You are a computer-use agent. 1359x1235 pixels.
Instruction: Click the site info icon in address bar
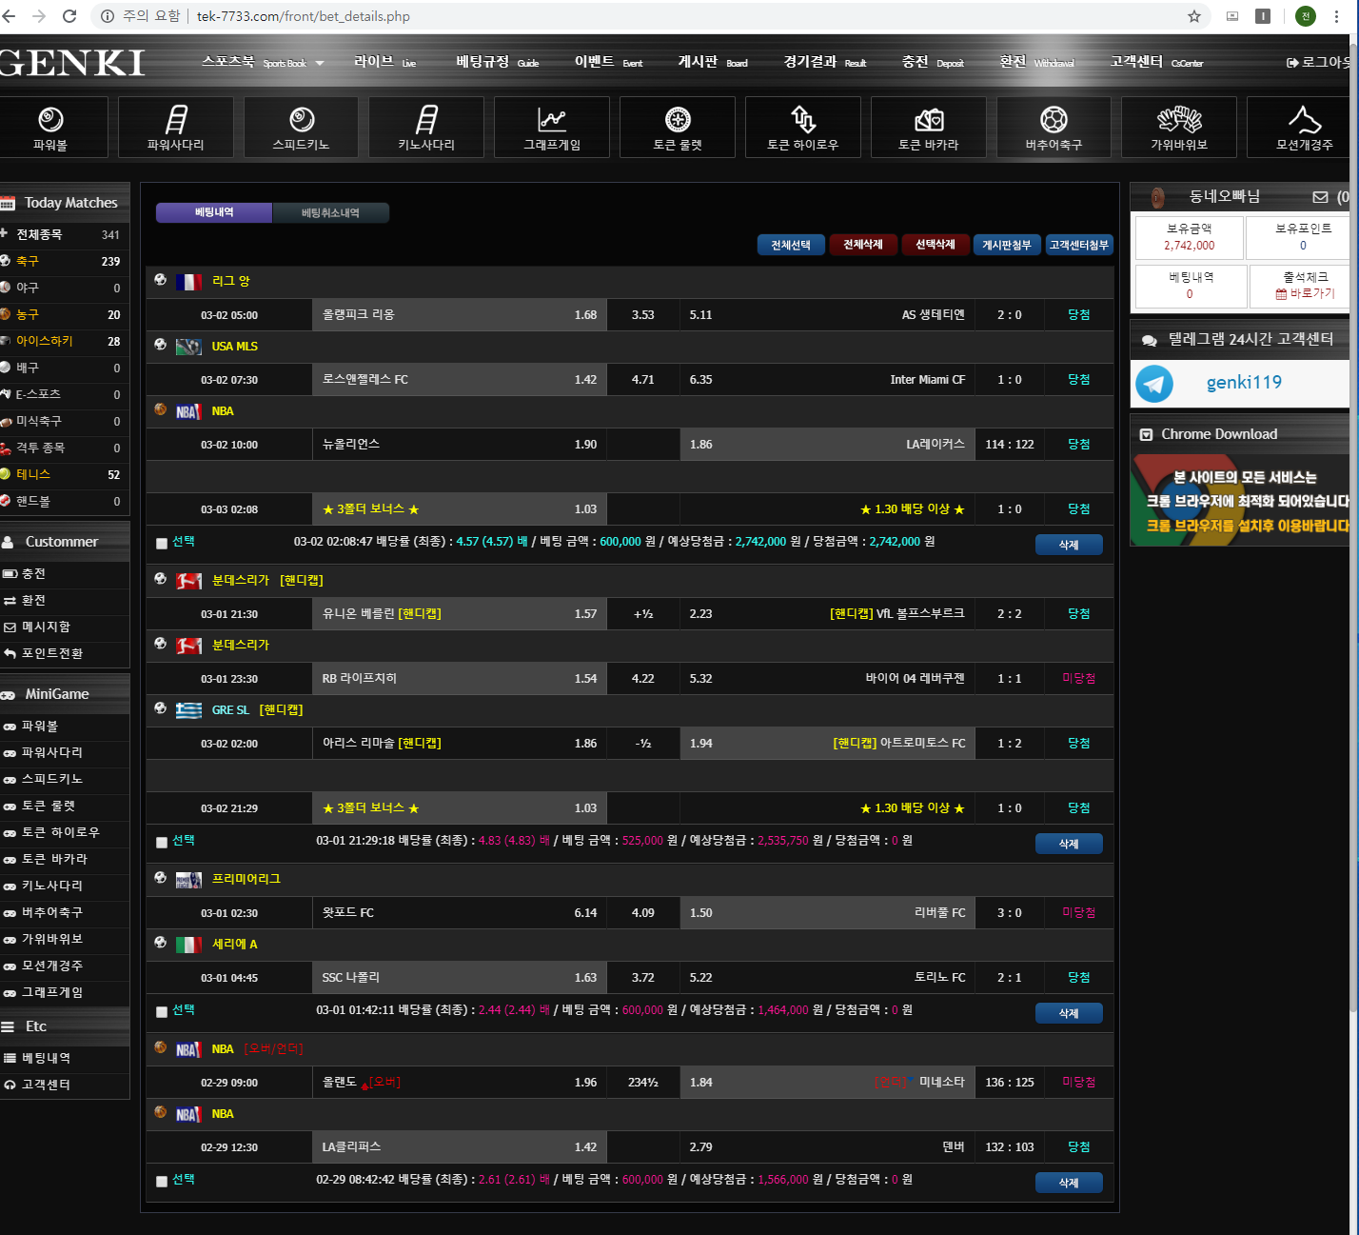[x=108, y=16]
